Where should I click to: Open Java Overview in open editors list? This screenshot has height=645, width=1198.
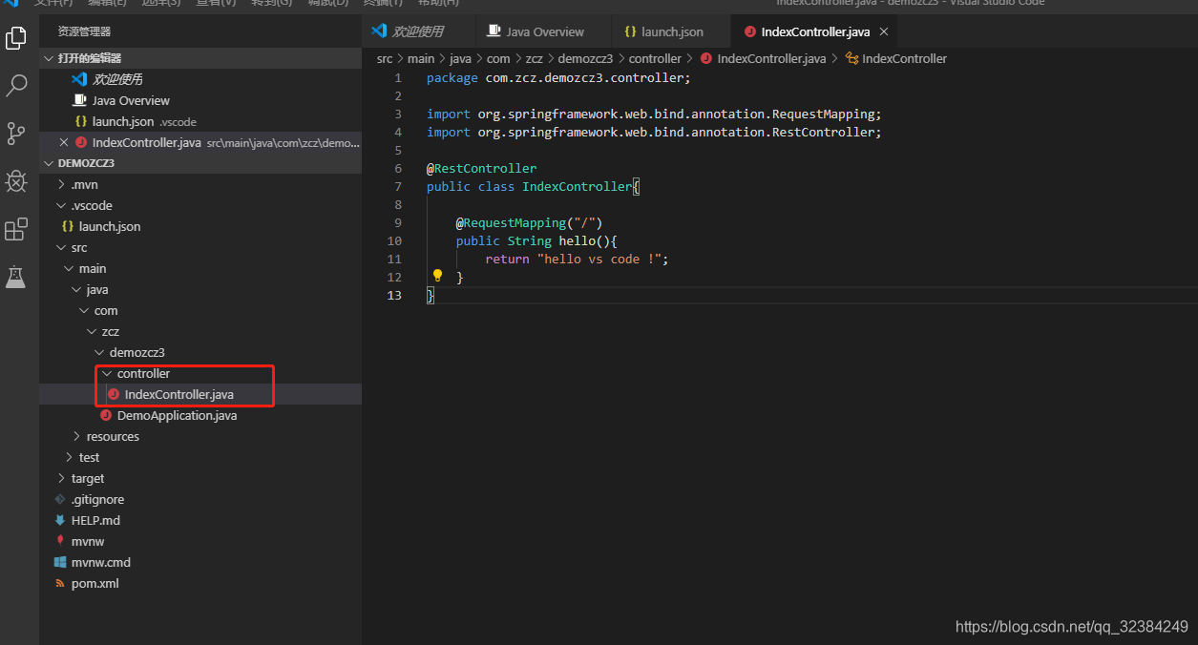pos(200,100)
